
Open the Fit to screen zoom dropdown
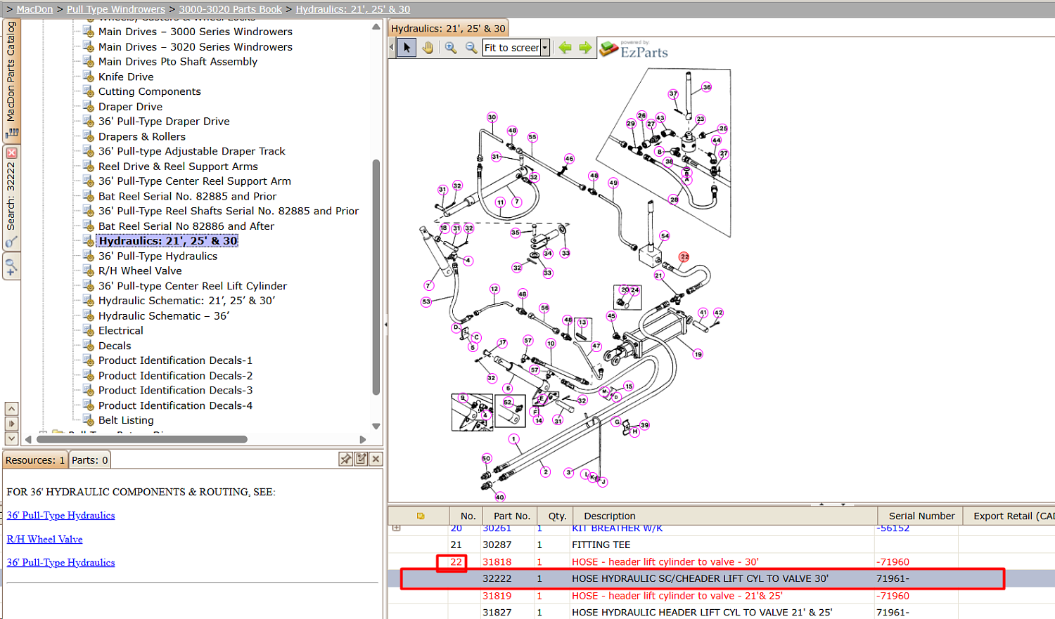click(x=544, y=48)
